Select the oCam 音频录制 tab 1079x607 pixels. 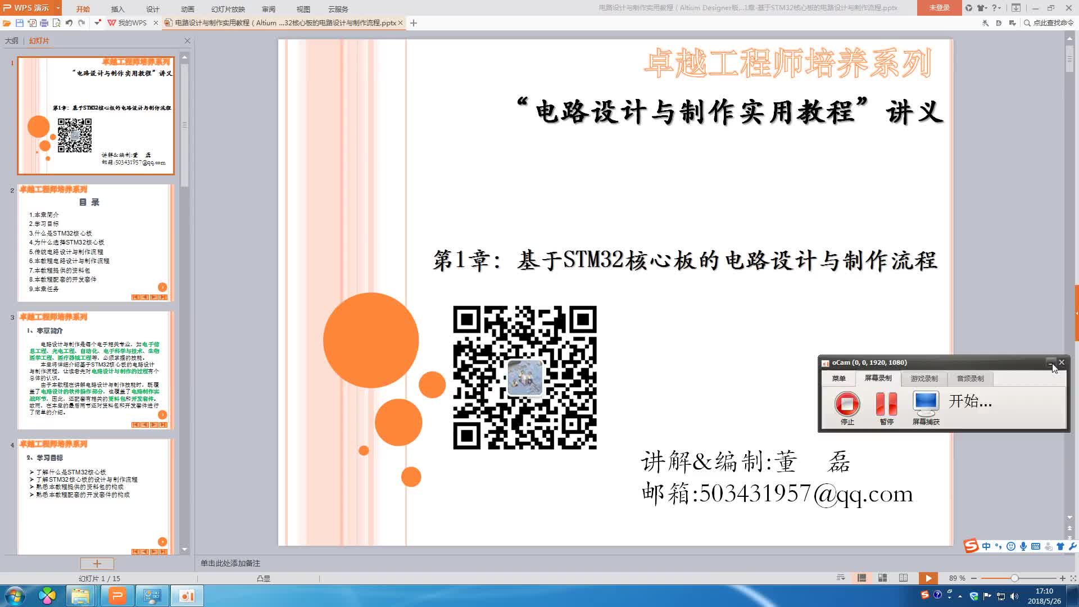[x=970, y=379]
